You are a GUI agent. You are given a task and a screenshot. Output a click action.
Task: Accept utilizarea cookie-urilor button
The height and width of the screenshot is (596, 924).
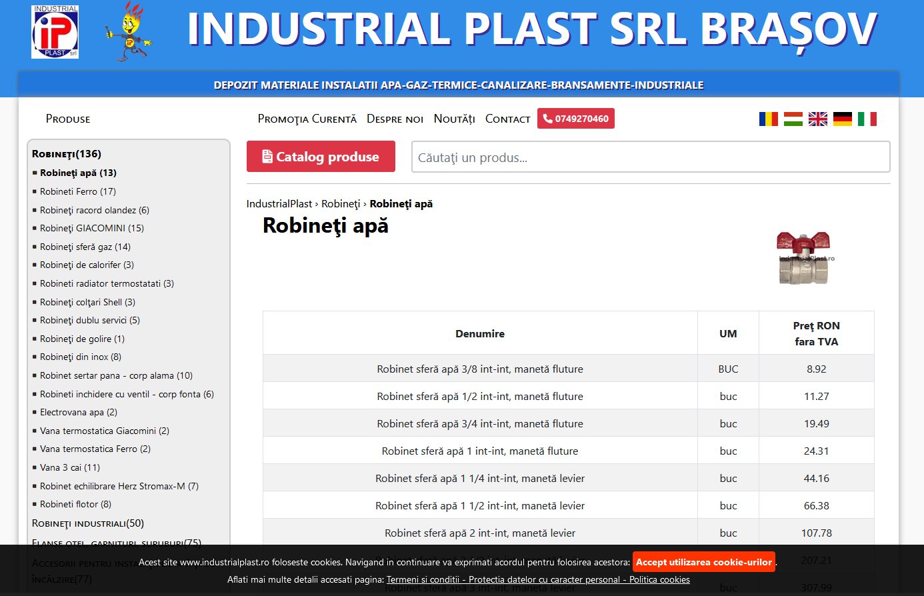704,562
